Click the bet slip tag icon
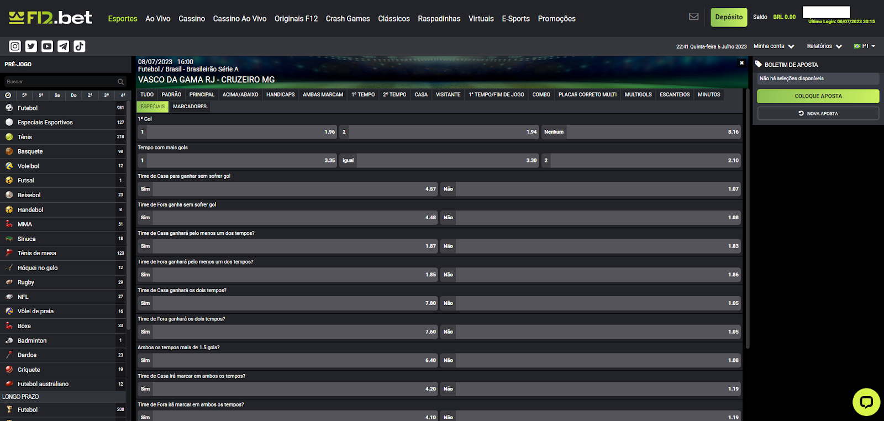The height and width of the screenshot is (421, 884). pyautogui.click(x=759, y=64)
